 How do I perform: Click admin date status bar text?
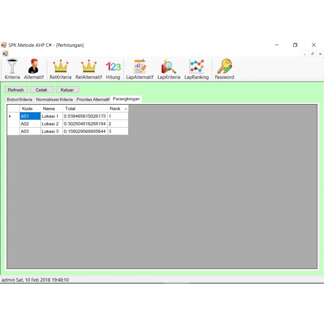pos(35,280)
